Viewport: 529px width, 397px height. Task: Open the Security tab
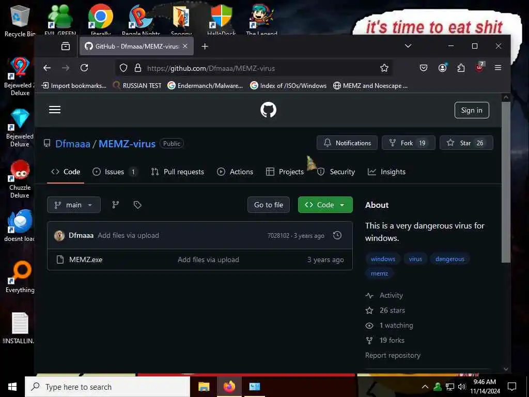pyautogui.click(x=336, y=172)
